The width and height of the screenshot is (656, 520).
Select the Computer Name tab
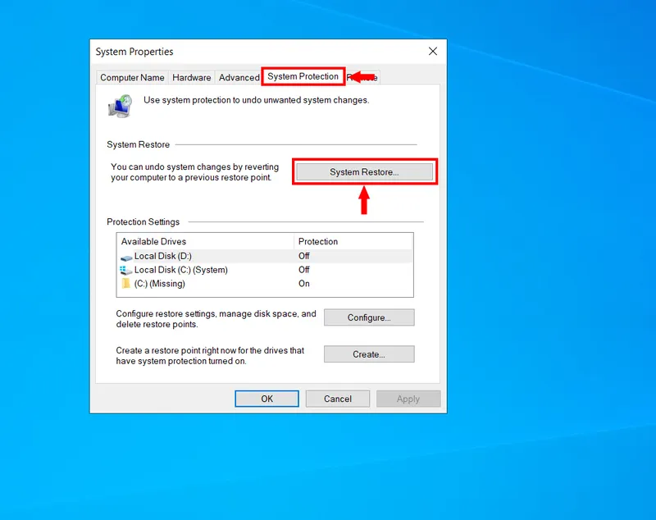[x=132, y=77]
